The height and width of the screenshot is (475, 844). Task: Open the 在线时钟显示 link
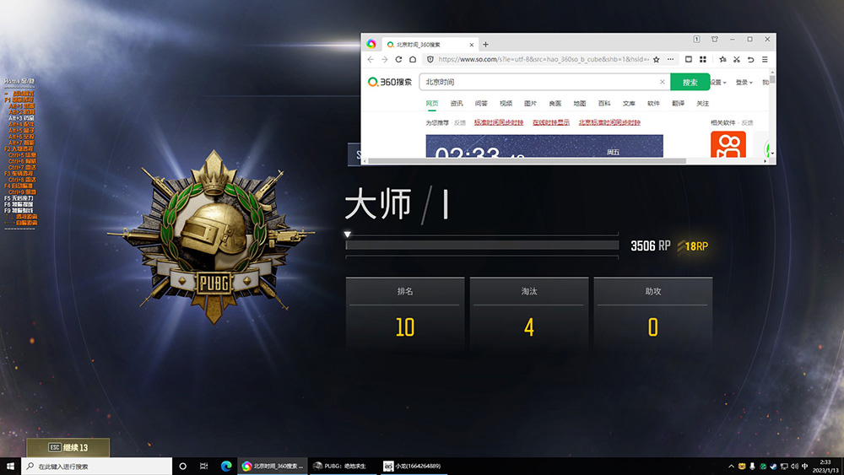point(550,122)
